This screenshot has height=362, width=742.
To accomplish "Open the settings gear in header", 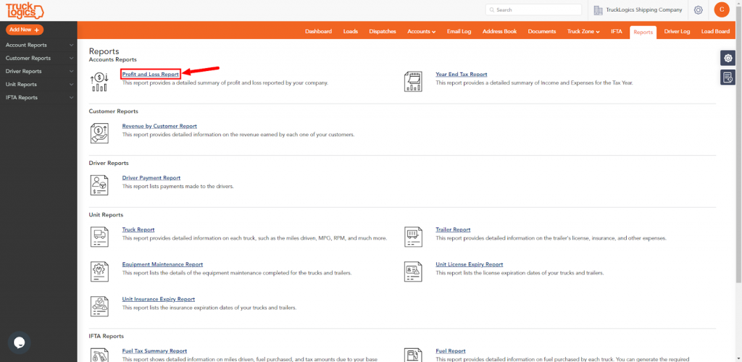I will [698, 10].
